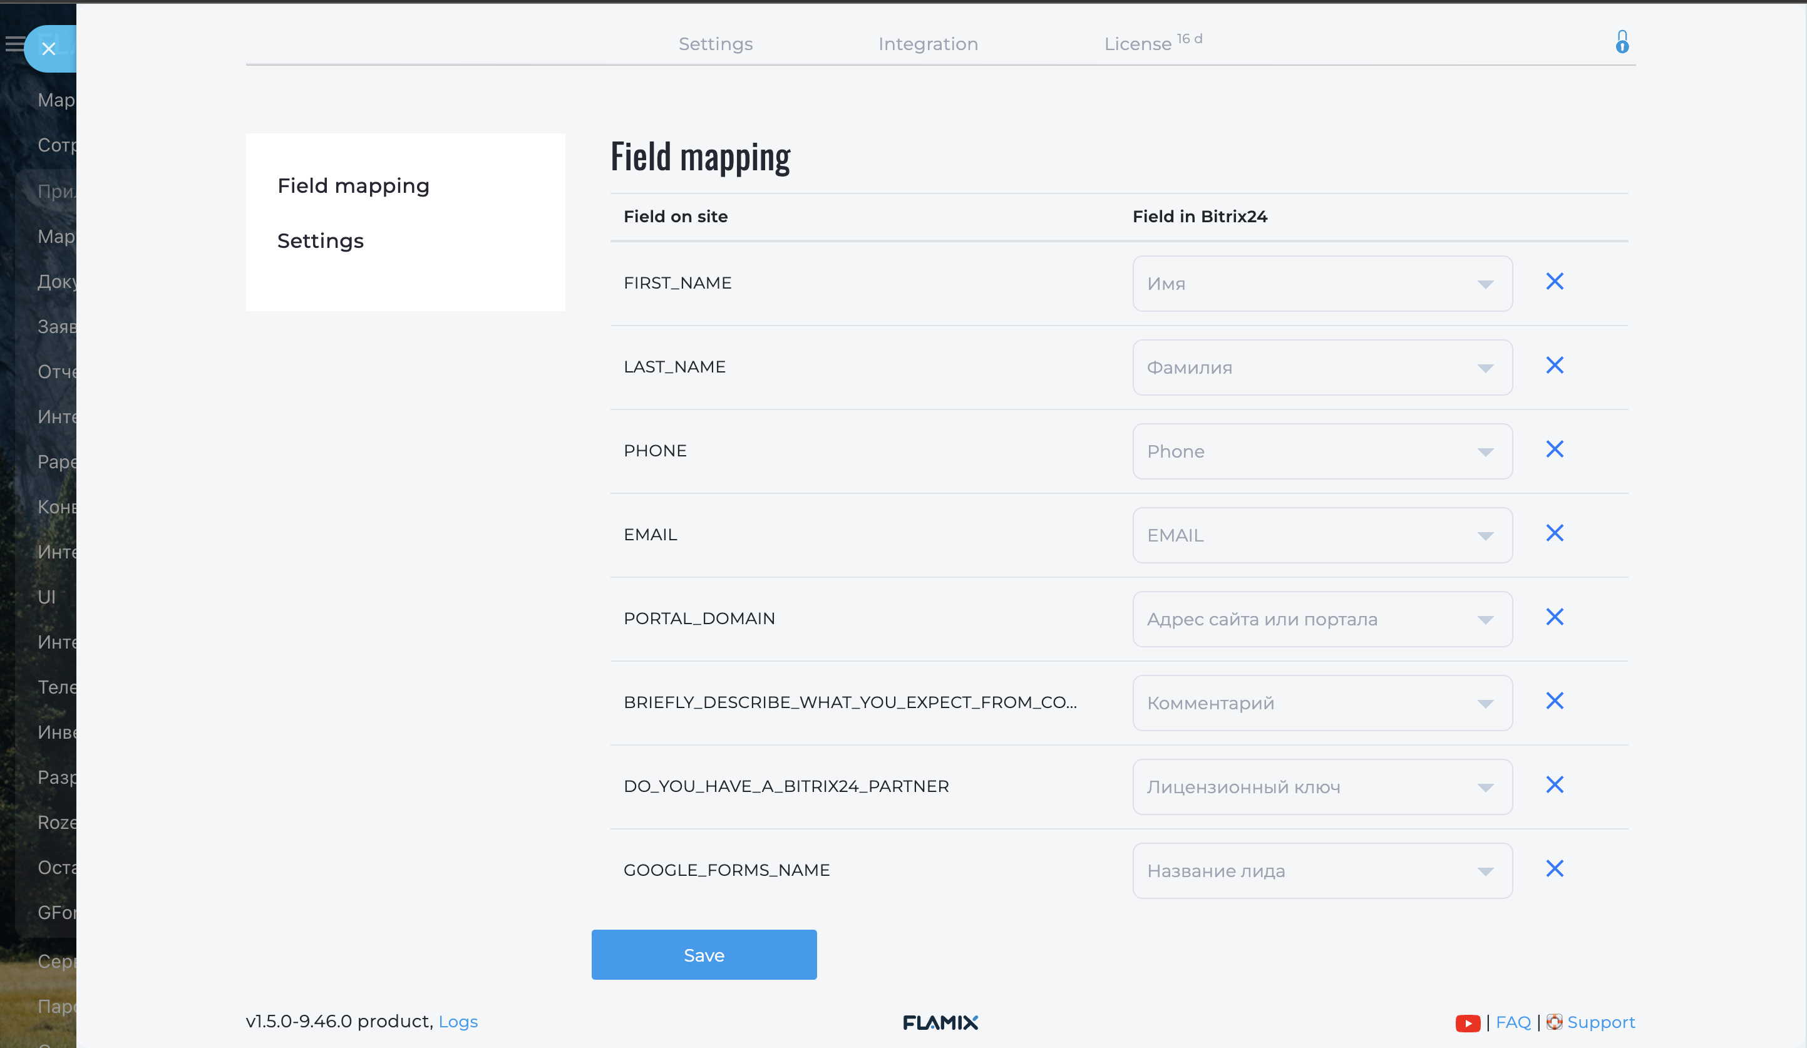Close the side panel with X
The width and height of the screenshot is (1807, 1048).
[x=49, y=49]
